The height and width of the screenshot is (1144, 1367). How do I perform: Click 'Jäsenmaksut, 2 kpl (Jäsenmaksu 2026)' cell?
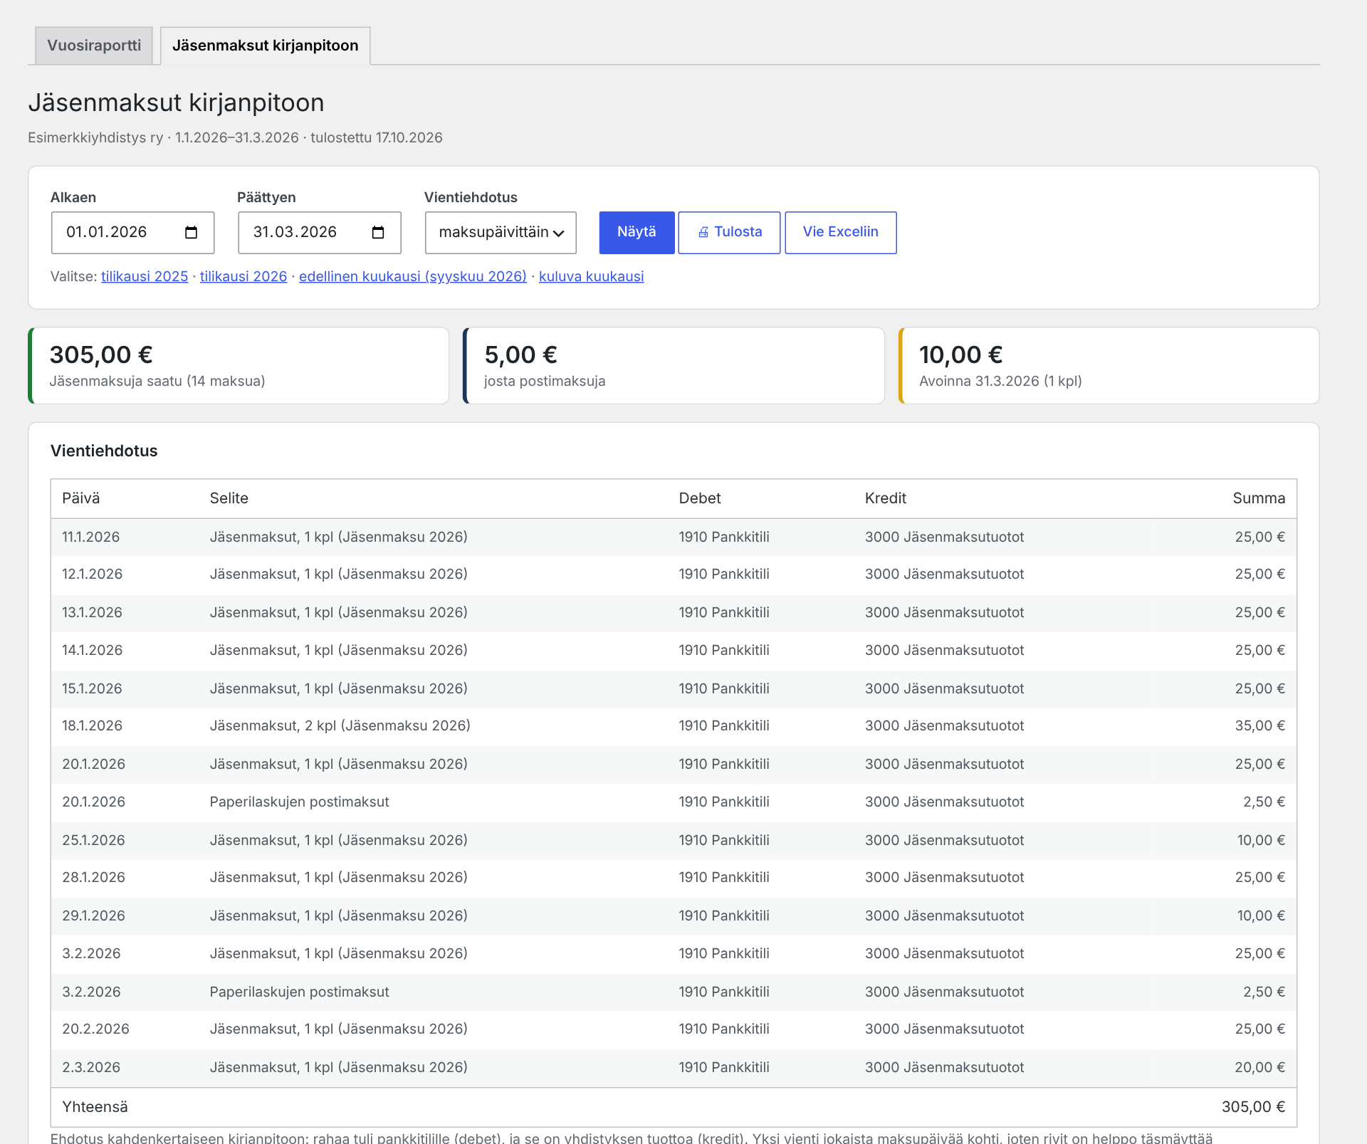tap(340, 725)
